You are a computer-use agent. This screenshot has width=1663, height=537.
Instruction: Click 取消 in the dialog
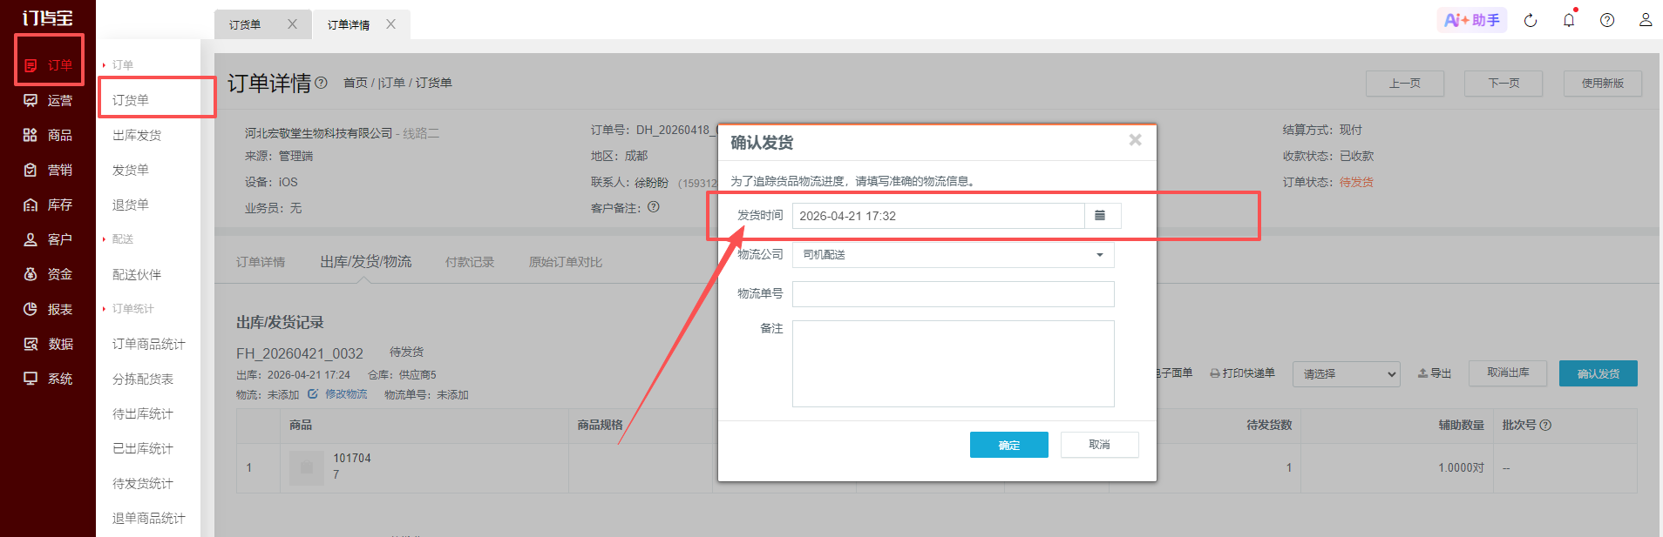pyautogui.click(x=1100, y=445)
